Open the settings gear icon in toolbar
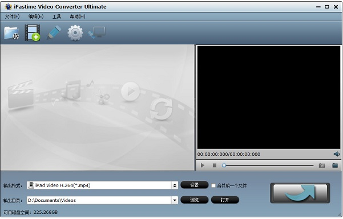 75,33
